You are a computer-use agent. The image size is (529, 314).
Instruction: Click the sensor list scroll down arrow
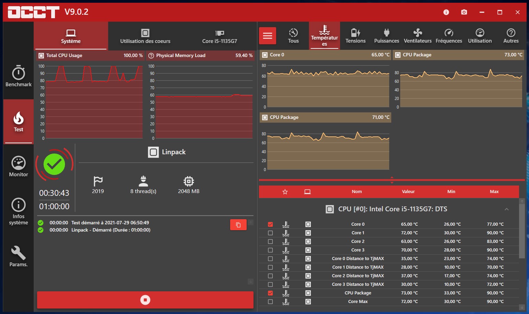pyautogui.click(x=522, y=307)
